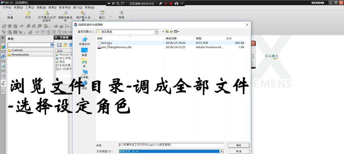Click the 名称 column header in 资源板 list
Image resolution: width=344 pixels, height=154 pixels.
click(64, 51)
